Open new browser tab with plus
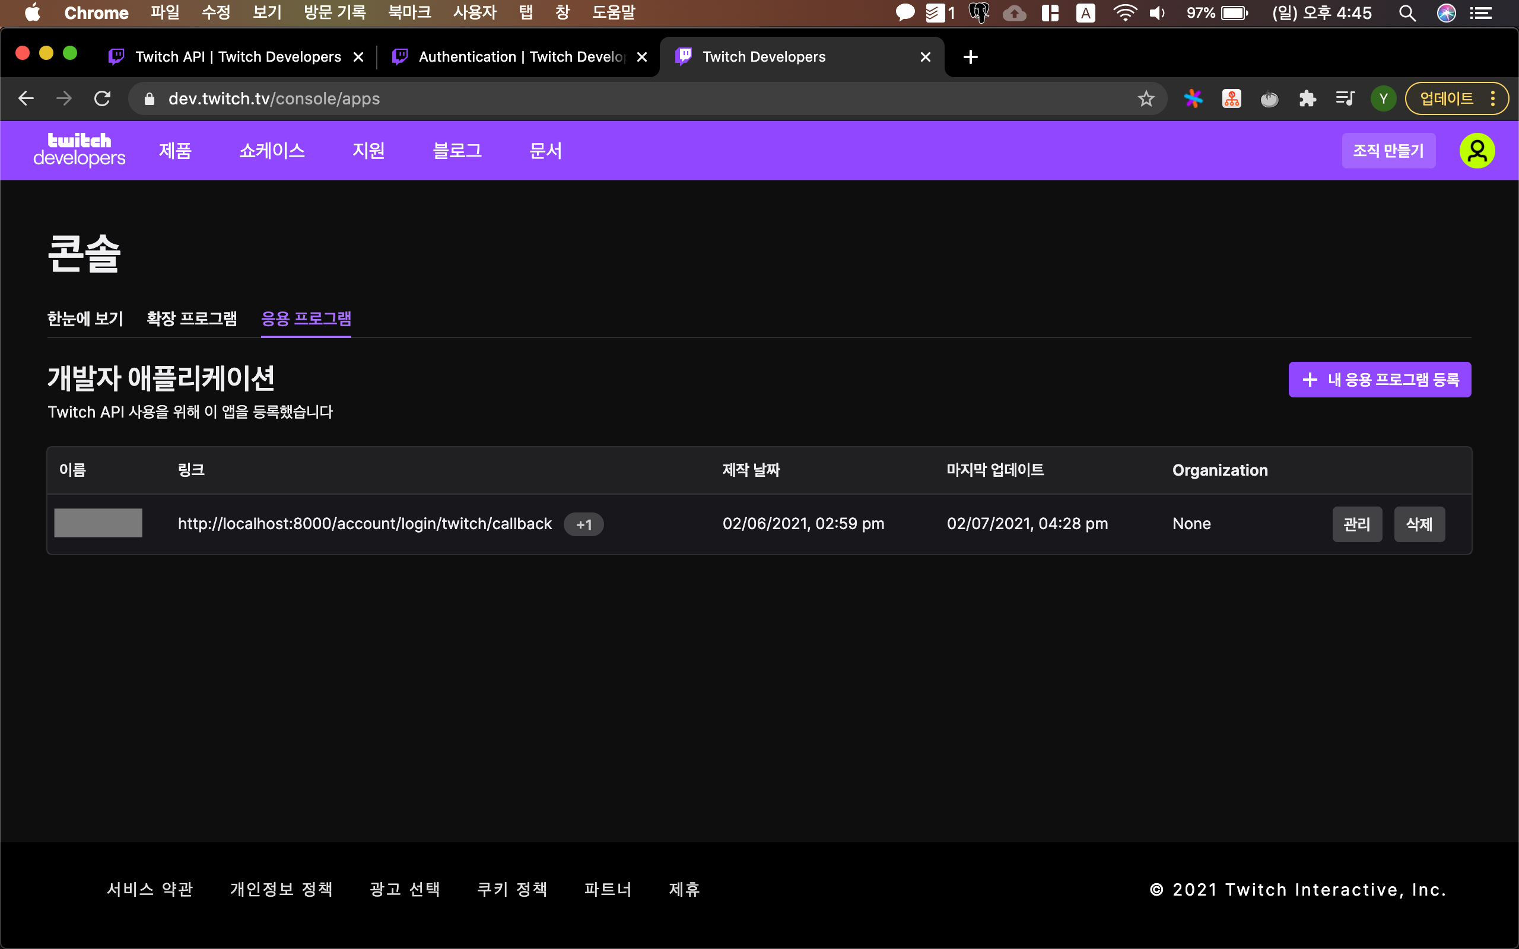This screenshot has width=1519, height=949. [x=970, y=57]
